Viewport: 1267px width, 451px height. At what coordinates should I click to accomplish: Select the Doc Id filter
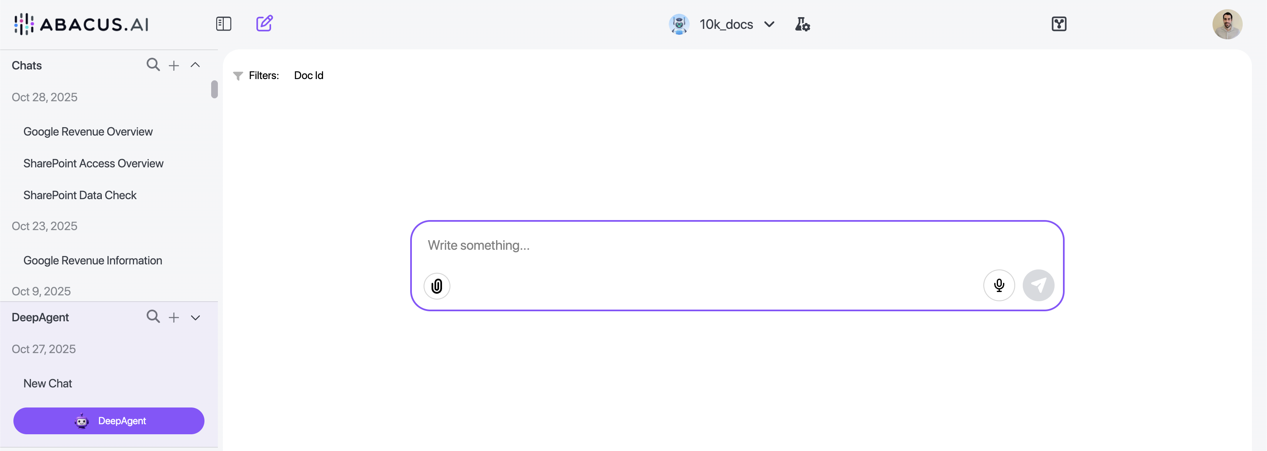click(308, 75)
